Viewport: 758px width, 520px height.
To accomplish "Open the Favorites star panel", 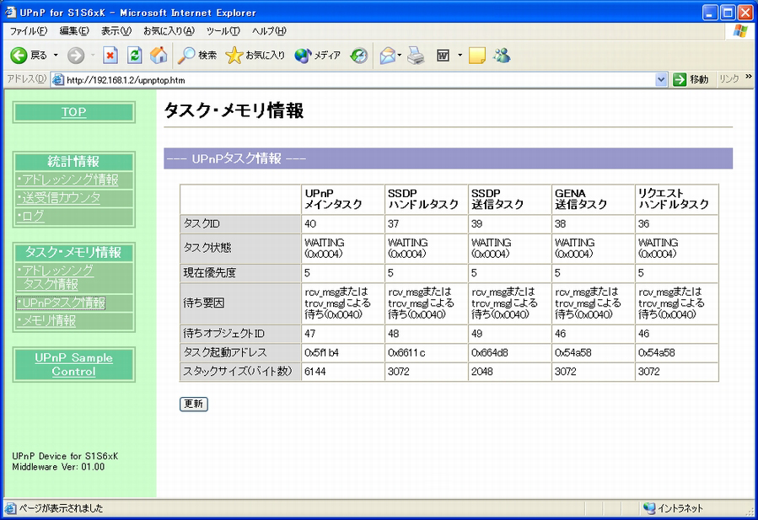I will 234,56.
